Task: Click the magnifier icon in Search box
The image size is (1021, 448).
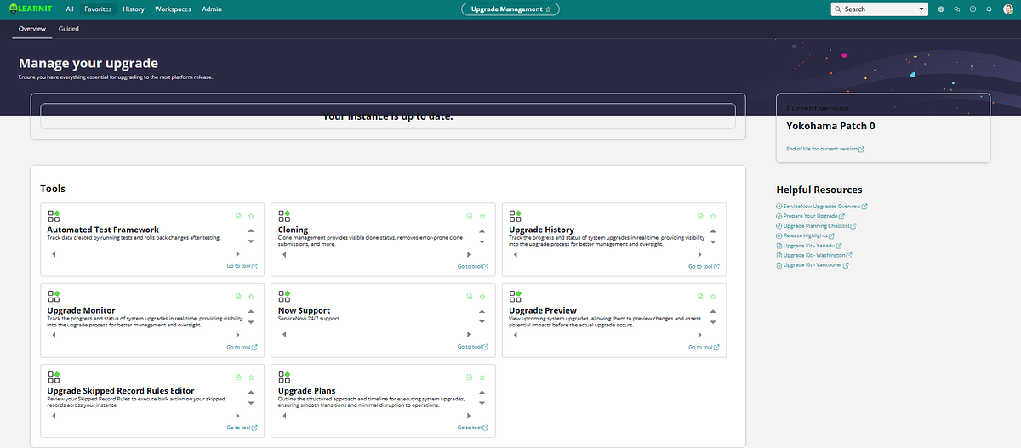Action: (x=839, y=9)
